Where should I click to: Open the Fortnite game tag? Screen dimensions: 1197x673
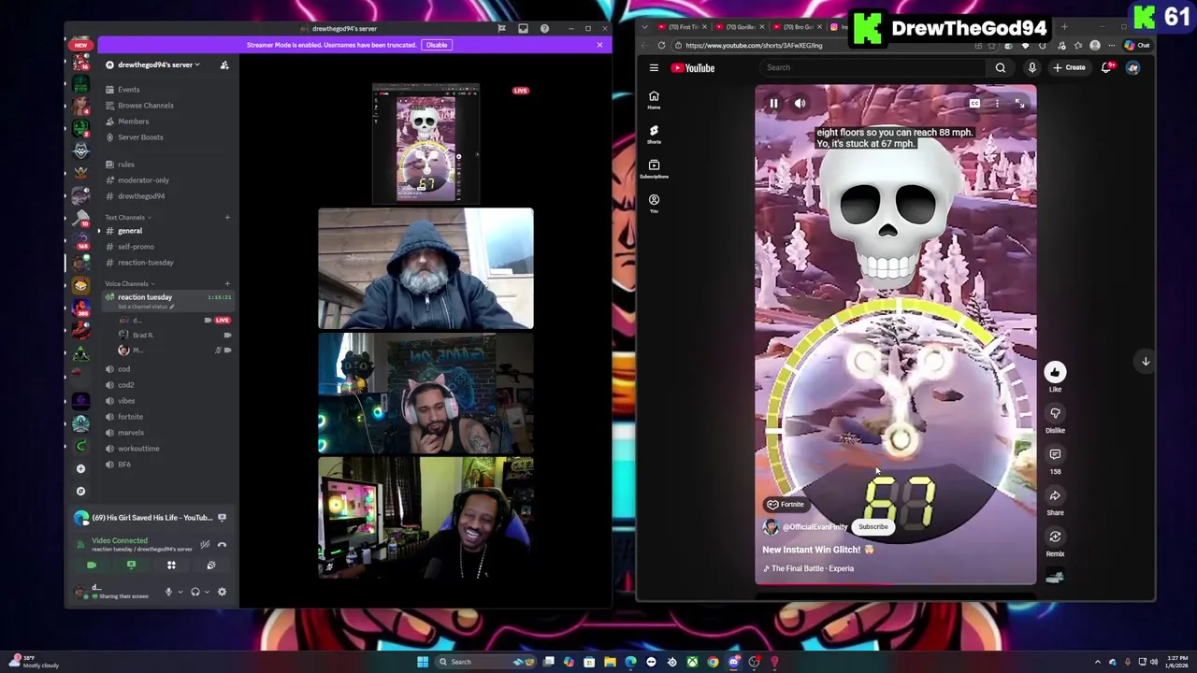tap(786, 505)
